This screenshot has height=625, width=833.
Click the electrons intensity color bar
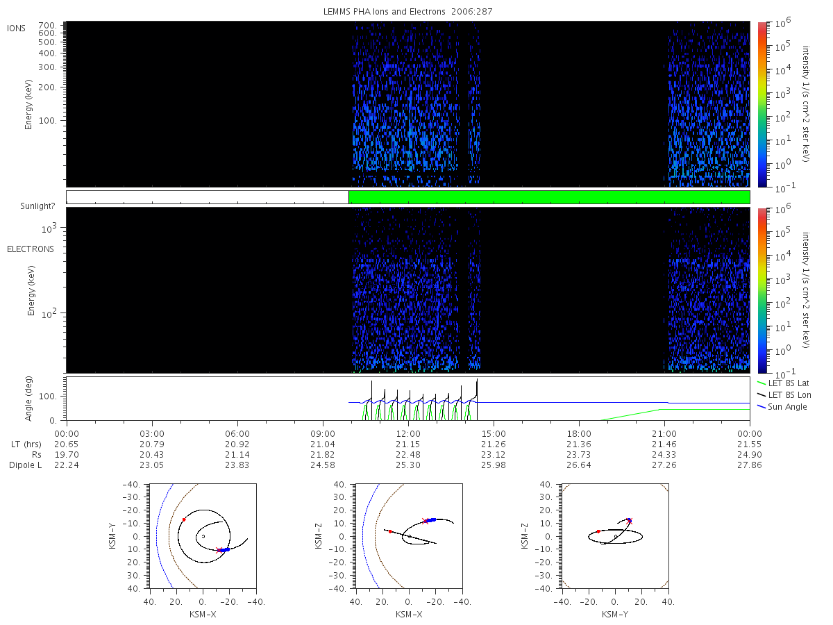click(762, 290)
